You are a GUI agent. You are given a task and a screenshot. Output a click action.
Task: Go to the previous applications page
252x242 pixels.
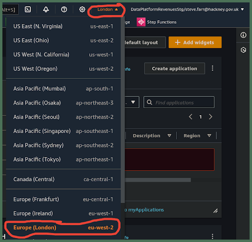tap(191, 117)
